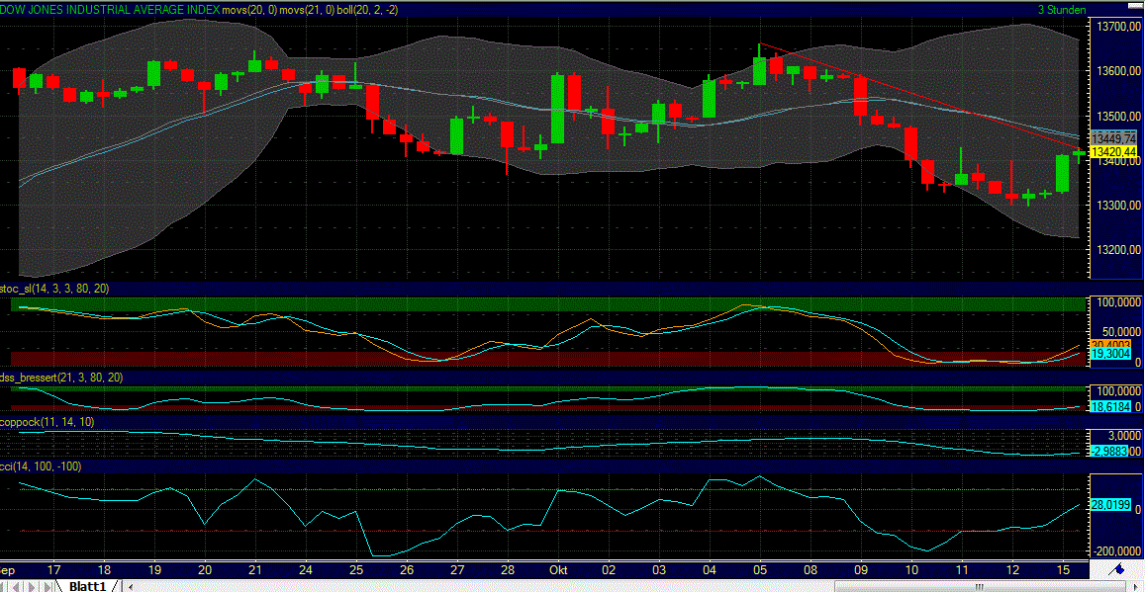Select the dss_bressert(21, 3, 80, 20) indicator label
The height and width of the screenshot is (592, 1145).
[x=61, y=377]
